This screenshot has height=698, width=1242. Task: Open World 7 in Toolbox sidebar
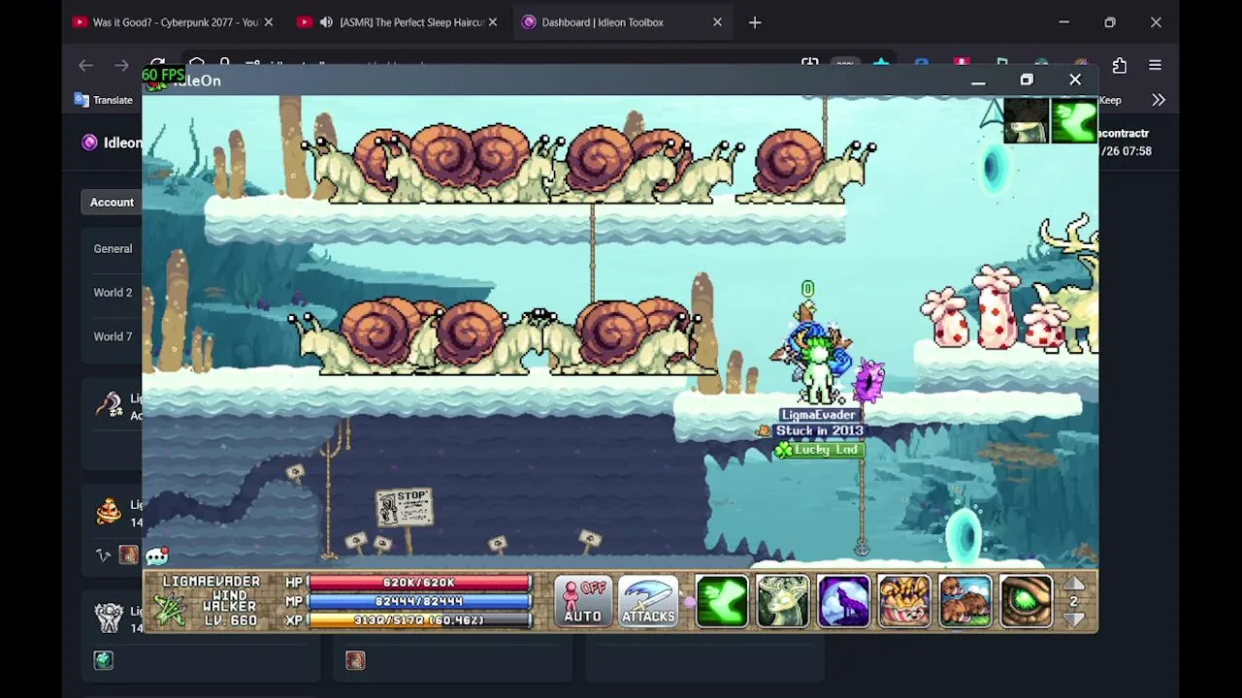point(113,337)
